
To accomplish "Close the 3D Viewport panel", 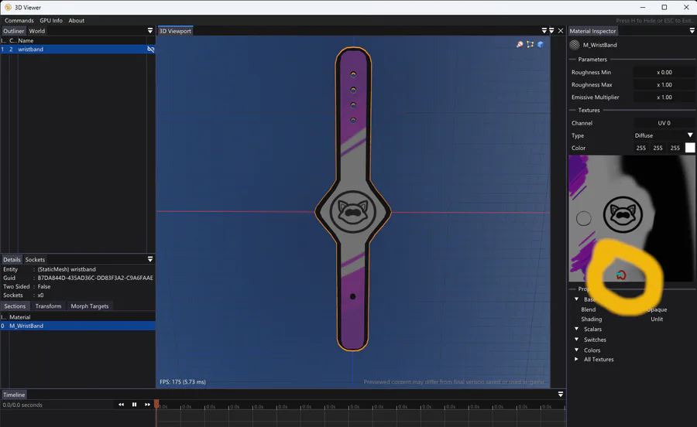I will click(x=561, y=31).
